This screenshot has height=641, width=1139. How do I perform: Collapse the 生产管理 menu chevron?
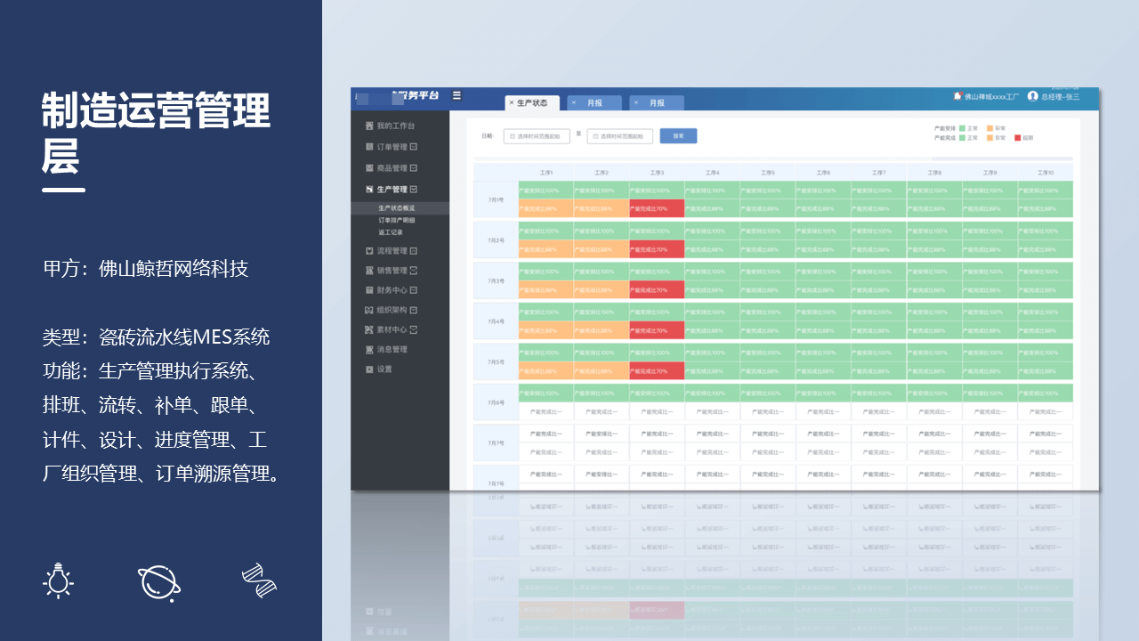point(414,190)
